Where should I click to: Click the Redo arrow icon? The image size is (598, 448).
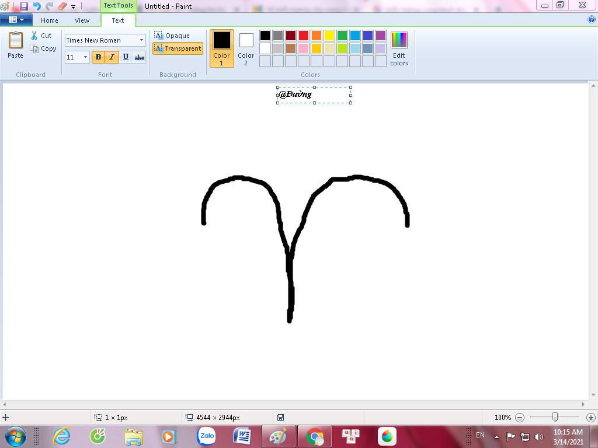click(x=49, y=6)
